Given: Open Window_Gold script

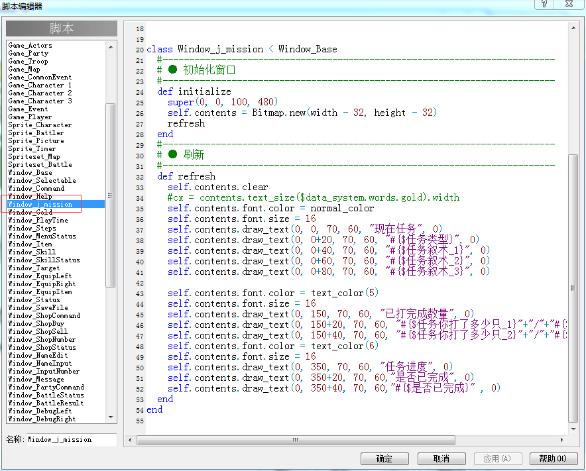Looking at the screenshot, I should (x=30, y=212).
